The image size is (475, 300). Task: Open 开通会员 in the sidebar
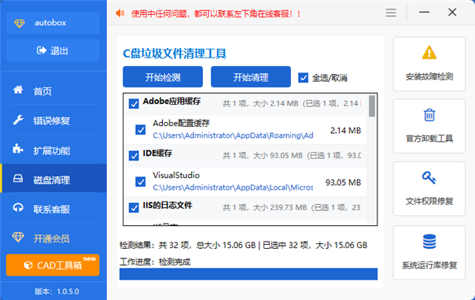click(x=53, y=238)
